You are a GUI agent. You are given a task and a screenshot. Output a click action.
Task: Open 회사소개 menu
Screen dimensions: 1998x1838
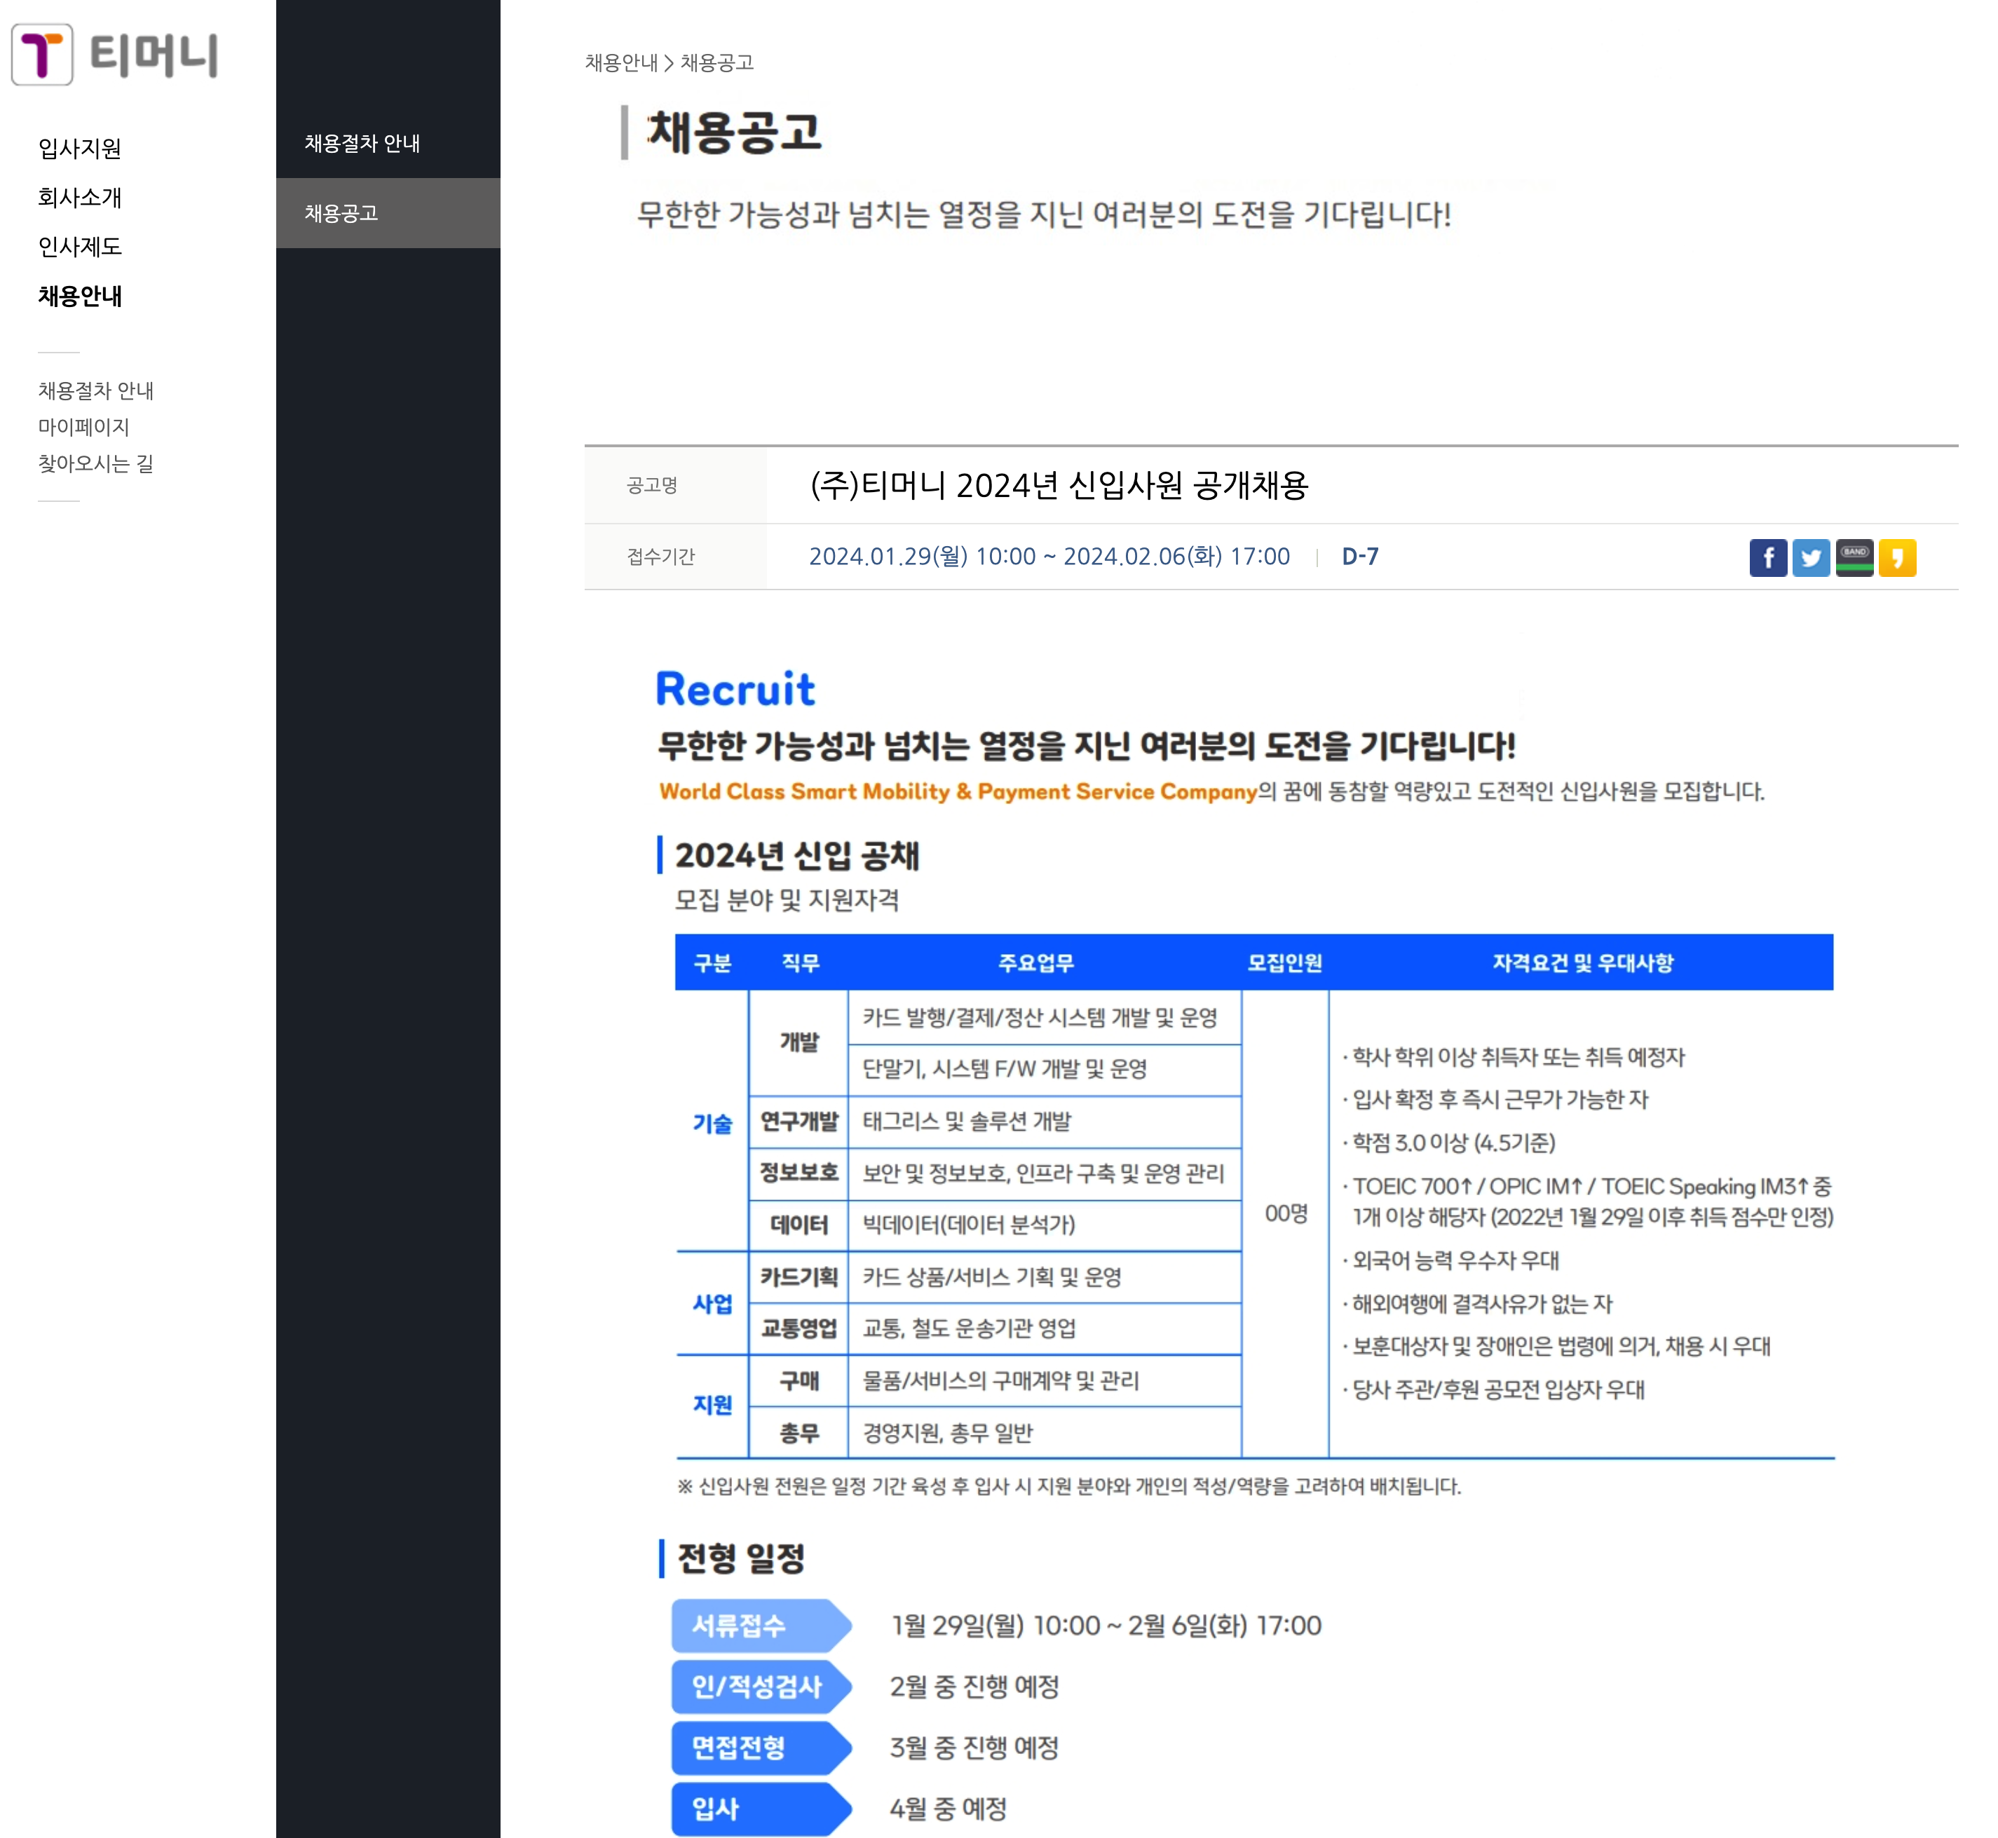click(x=79, y=197)
